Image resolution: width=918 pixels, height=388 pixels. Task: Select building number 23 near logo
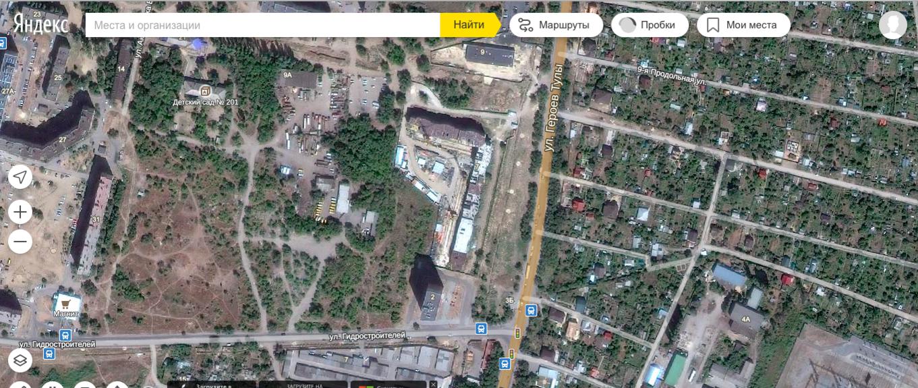click(36, 14)
